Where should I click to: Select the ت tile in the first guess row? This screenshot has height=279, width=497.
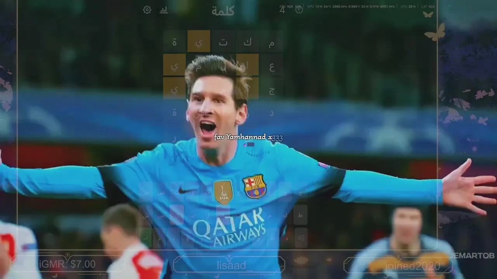[x=223, y=41]
